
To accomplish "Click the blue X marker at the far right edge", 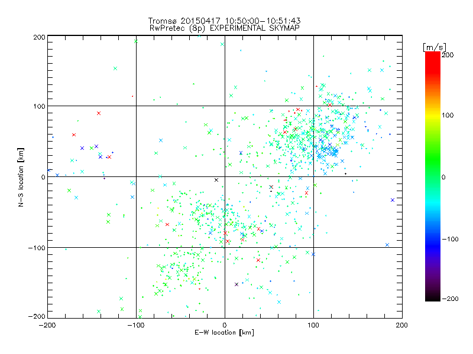I will pyautogui.click(x=393, y=200).
